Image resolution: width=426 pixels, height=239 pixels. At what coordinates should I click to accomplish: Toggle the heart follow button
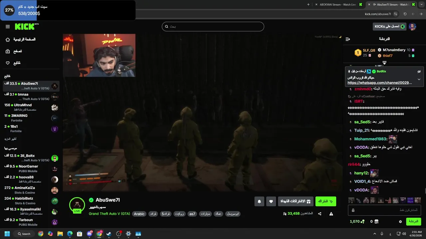(x=271, y=201)
